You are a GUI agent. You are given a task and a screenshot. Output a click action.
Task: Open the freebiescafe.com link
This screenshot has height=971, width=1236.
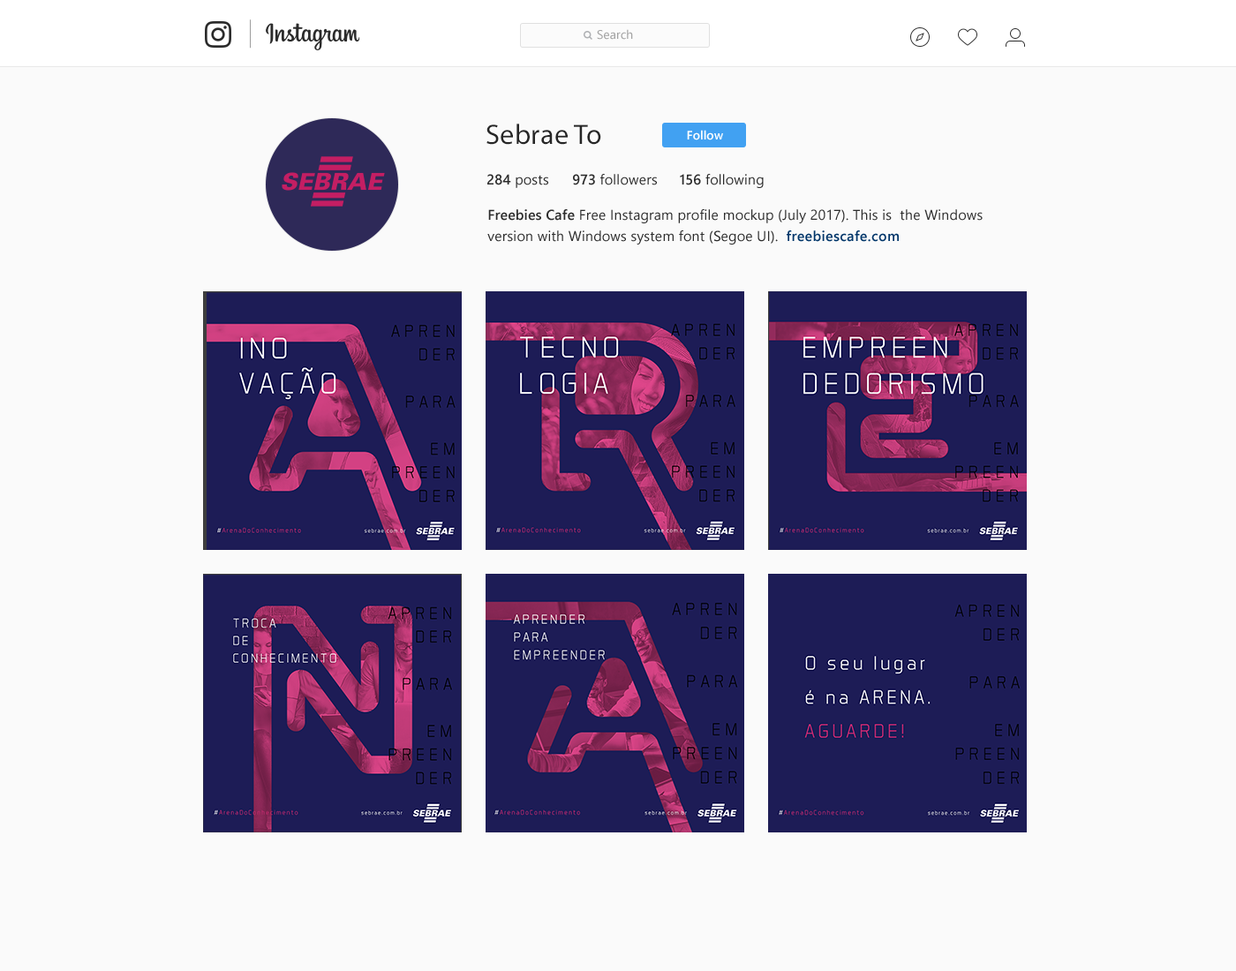pyautogui.click(x=842, y=237)
